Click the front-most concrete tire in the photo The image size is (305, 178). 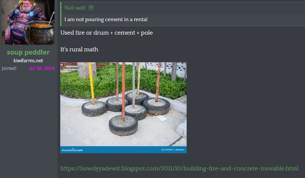pos(123,126)
